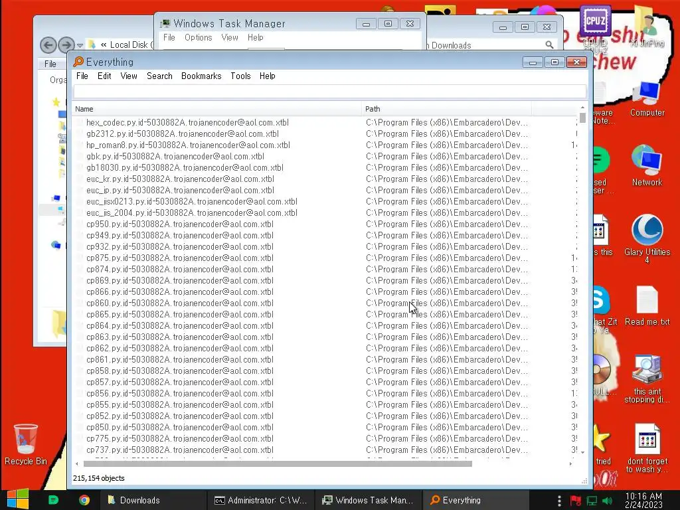Open the Bookmarks menu in Everything
The height and width of the screenshot is (510, 680).
(201, 76)
